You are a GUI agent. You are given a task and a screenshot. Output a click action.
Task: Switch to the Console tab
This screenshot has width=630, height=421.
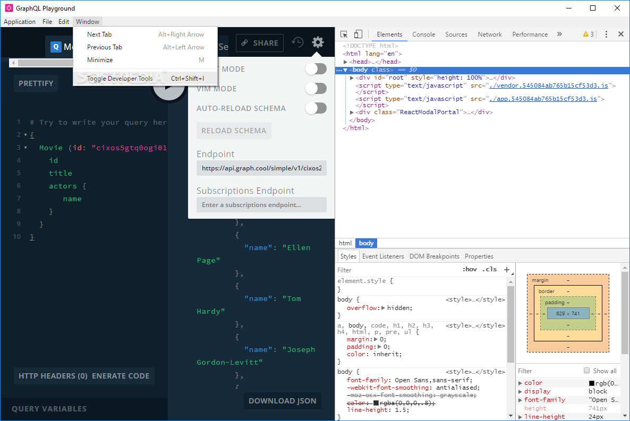coord(423,35)
